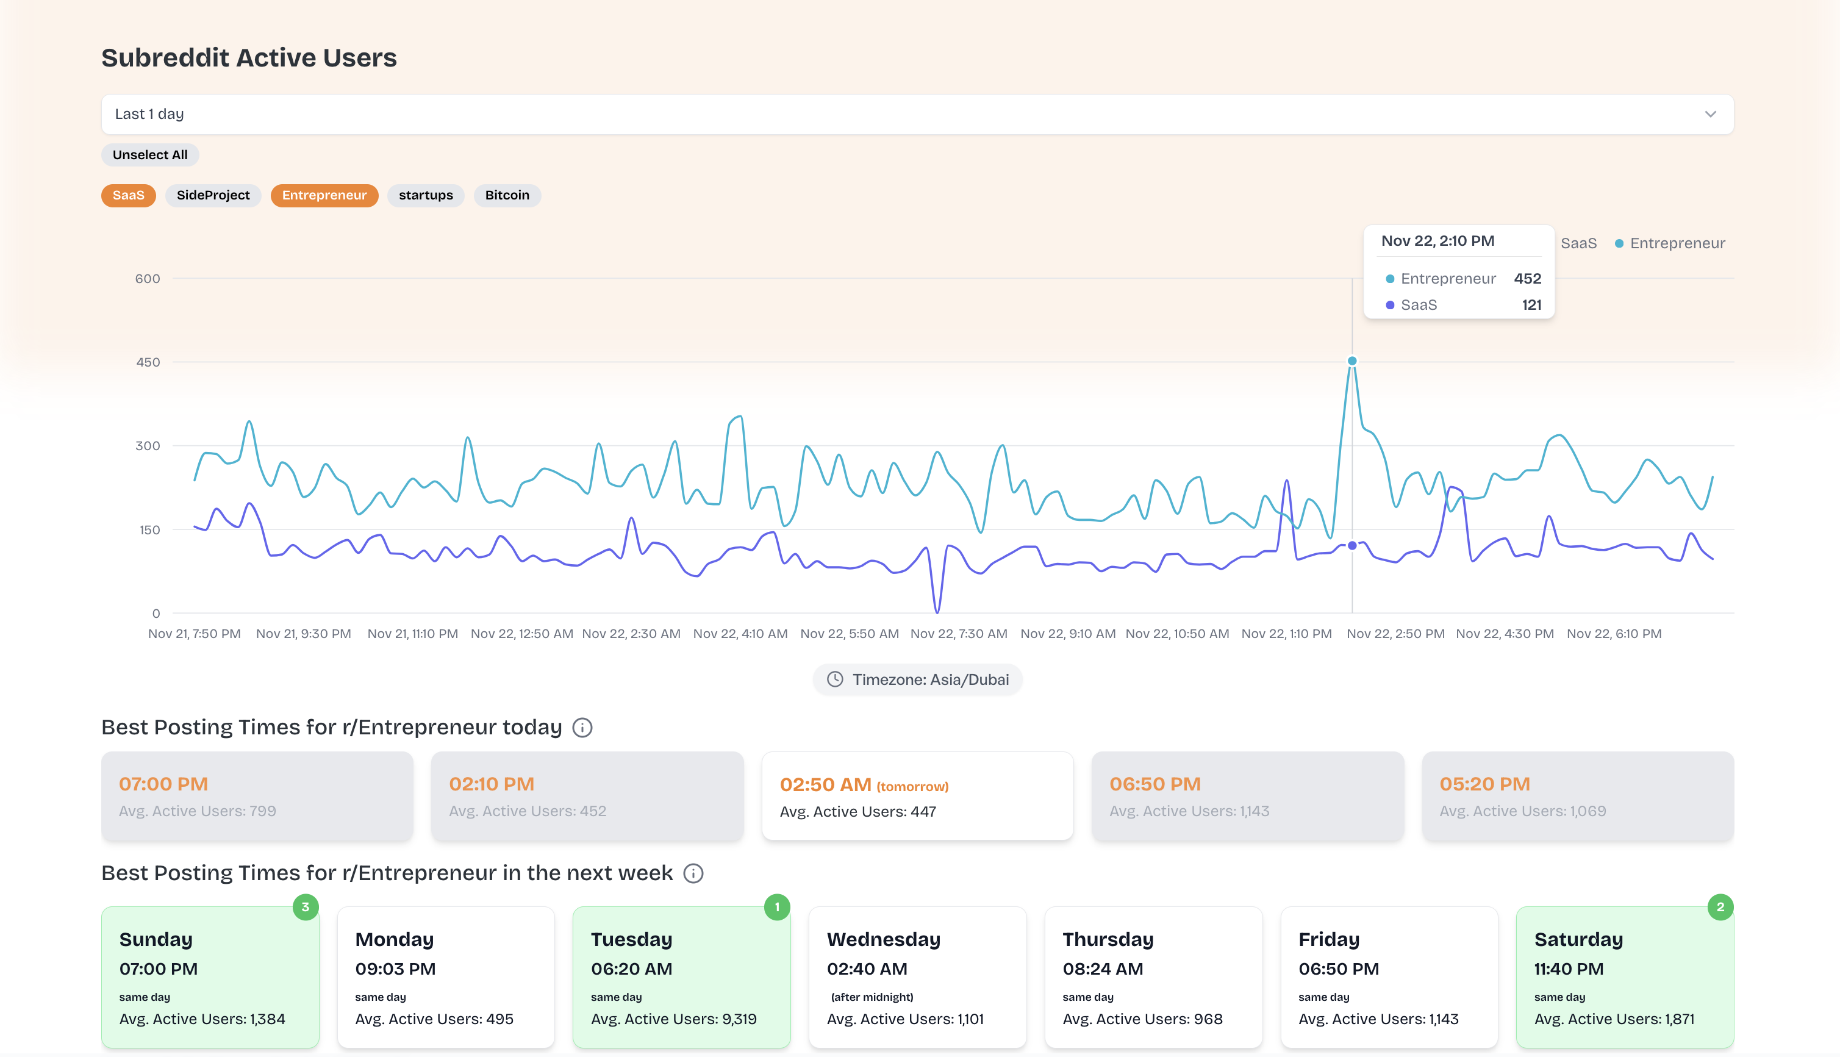Click the Subreddit Active Users heading
The image size is (1840, 1057).
[249, 58]
